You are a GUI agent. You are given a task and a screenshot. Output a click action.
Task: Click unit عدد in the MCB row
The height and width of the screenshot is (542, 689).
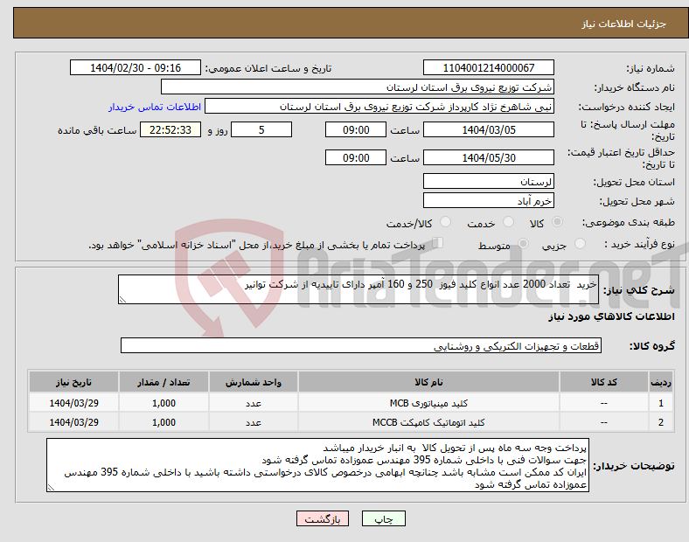254,403
